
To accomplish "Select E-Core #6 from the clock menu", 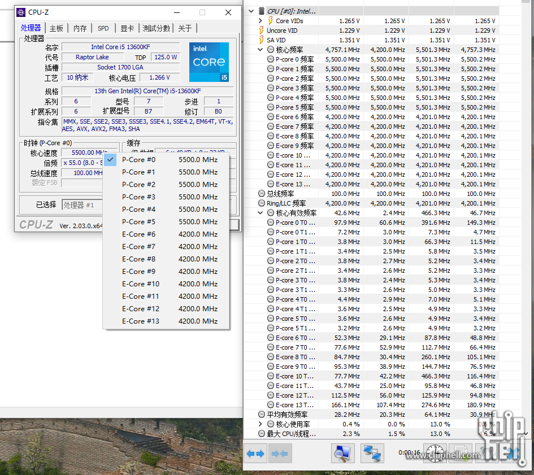I will pos(166,234).
